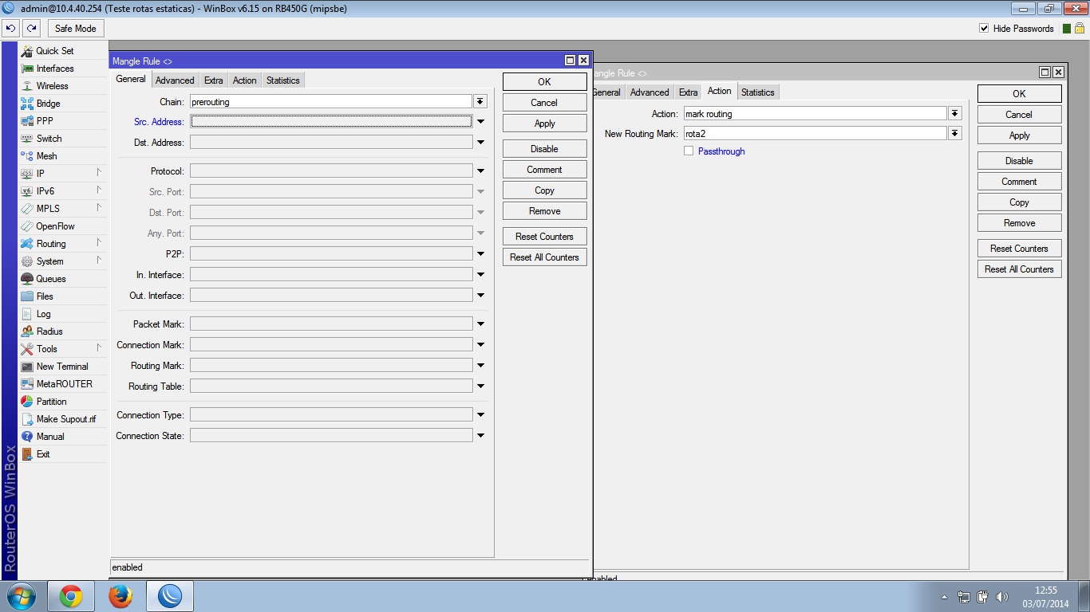This screenshot has width=1090, height=612.
Task: Open Statistics tab in back Mangle Rule window
Action: click(x=757, y=92)
